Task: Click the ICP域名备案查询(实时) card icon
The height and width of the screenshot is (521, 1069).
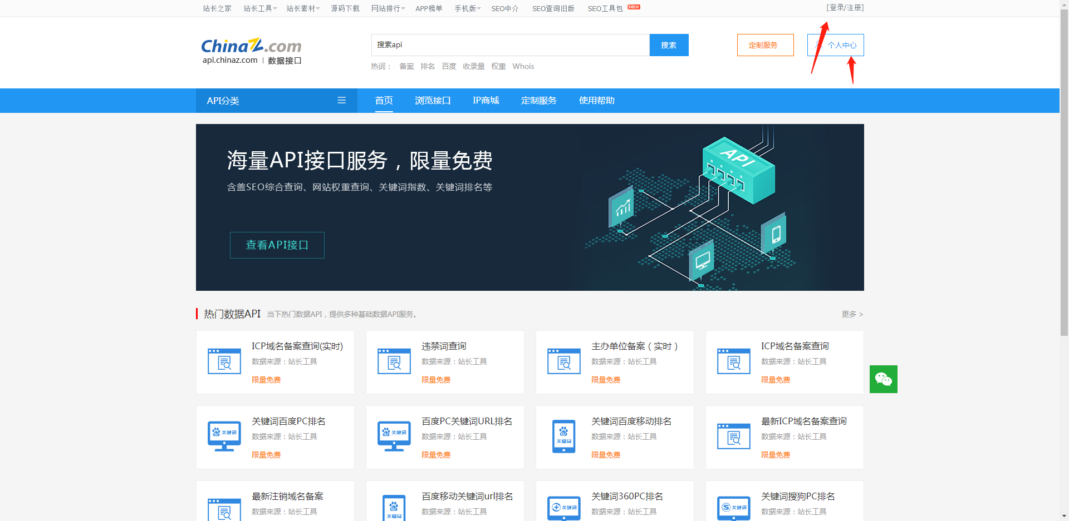Action: pyautogui.click(x=224, y=361)
